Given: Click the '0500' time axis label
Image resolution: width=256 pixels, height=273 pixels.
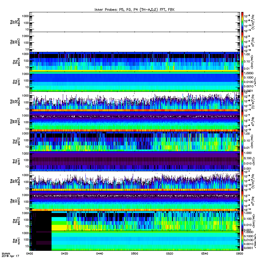Looking at the screenshot, I should 134,254.
